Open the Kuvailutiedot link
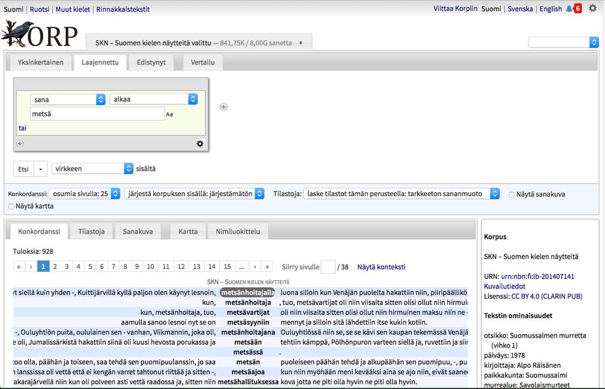The image size is (605, 389). tap(504, 287)
